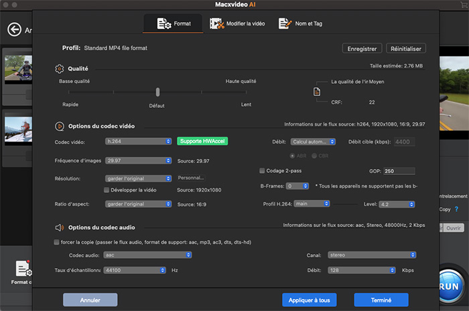Go back with the arrow circle icon
Screen dimensions: 469x311
click(14, 29)
